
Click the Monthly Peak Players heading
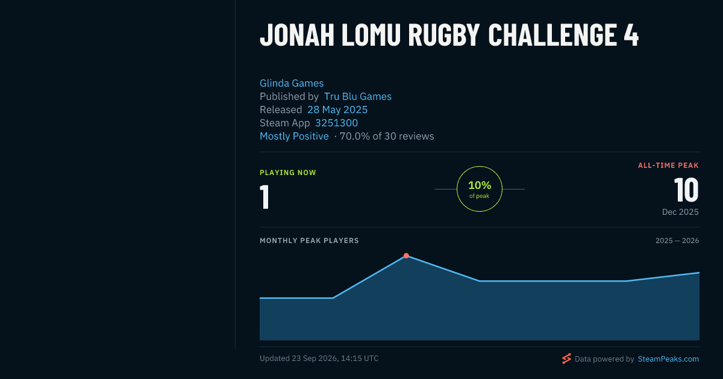point(309,241)
